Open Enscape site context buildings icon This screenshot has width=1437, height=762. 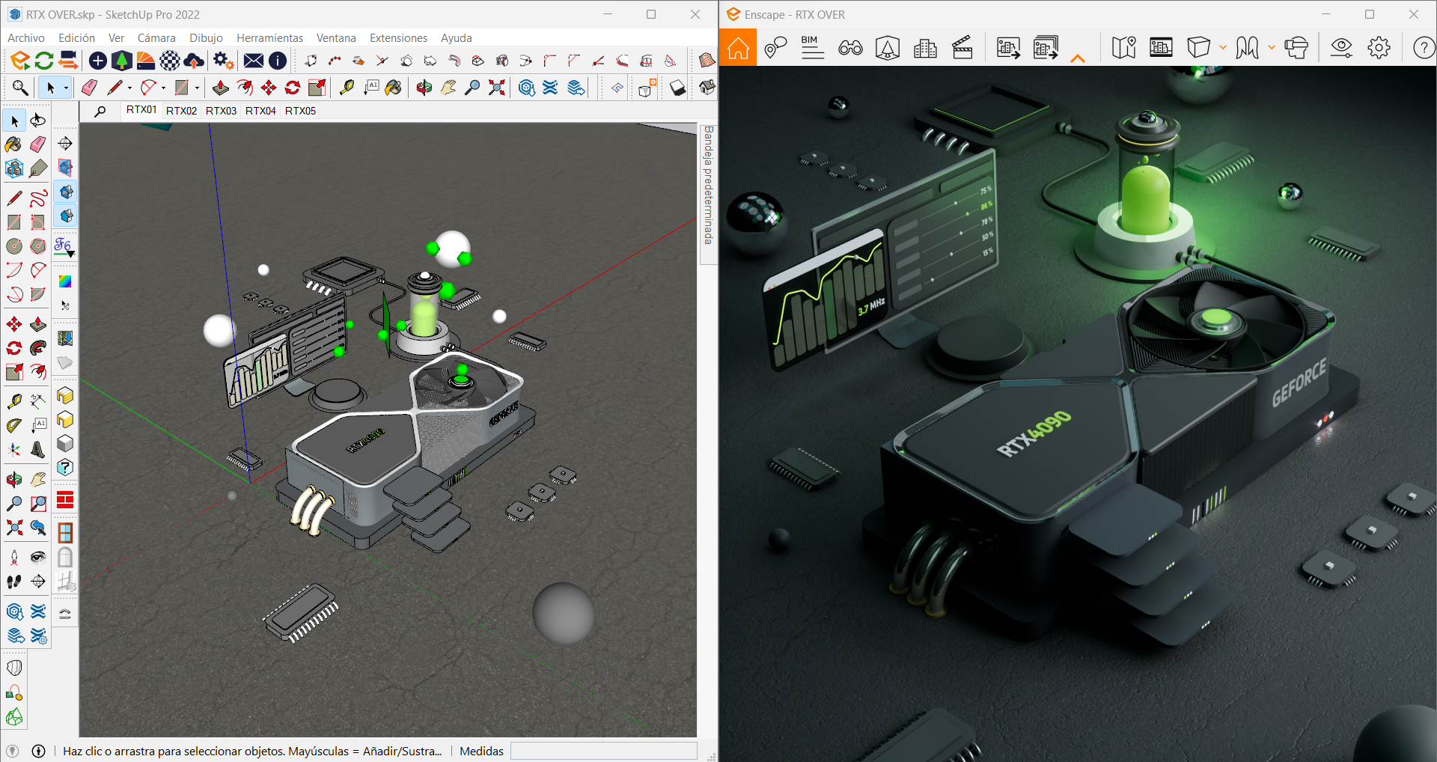(x=925, y=48)
